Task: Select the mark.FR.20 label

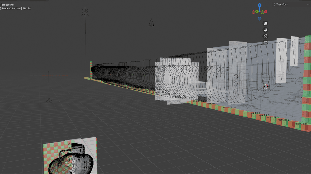Action: click(212, 104)
